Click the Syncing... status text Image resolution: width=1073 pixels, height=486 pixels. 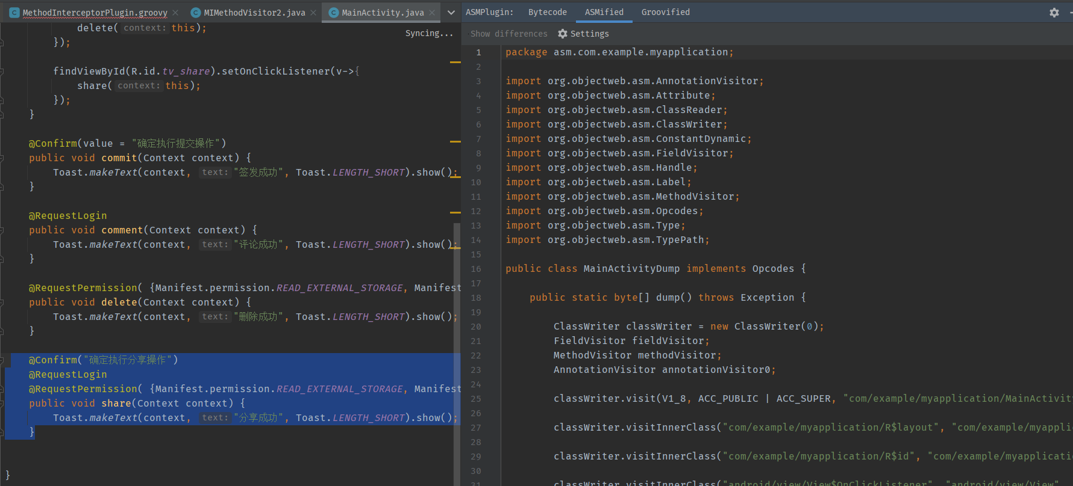[x=429, y=33]
